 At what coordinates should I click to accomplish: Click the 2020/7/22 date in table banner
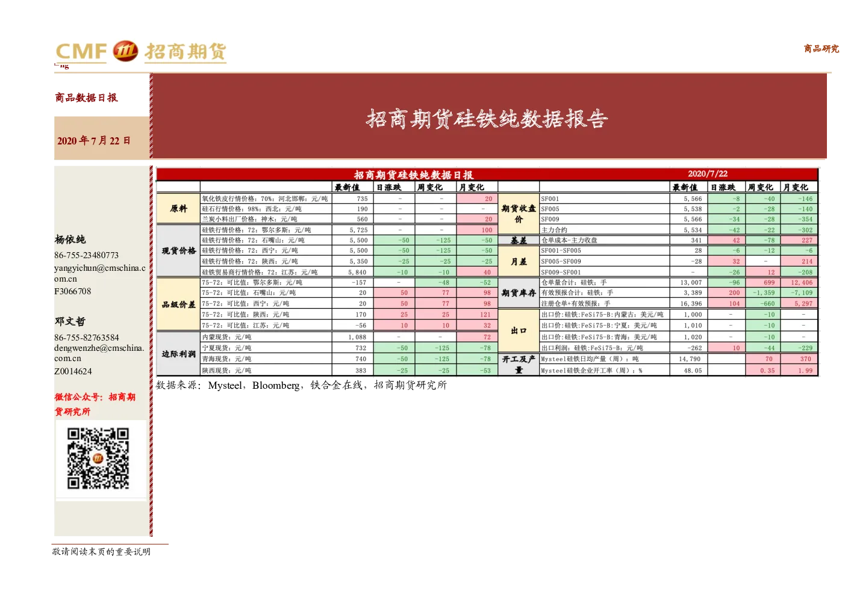[708, 174]
